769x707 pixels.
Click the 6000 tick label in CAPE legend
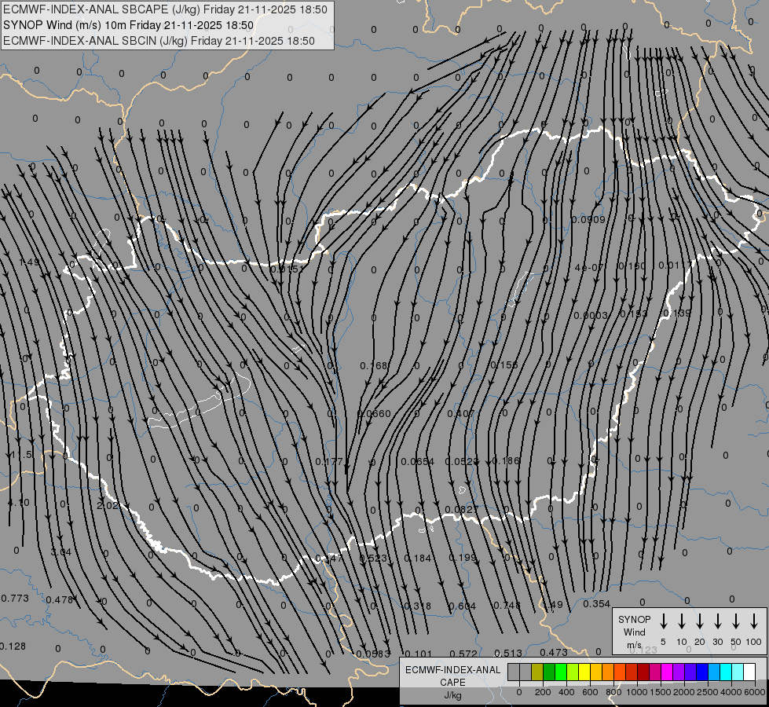click(x=755, y=692)
